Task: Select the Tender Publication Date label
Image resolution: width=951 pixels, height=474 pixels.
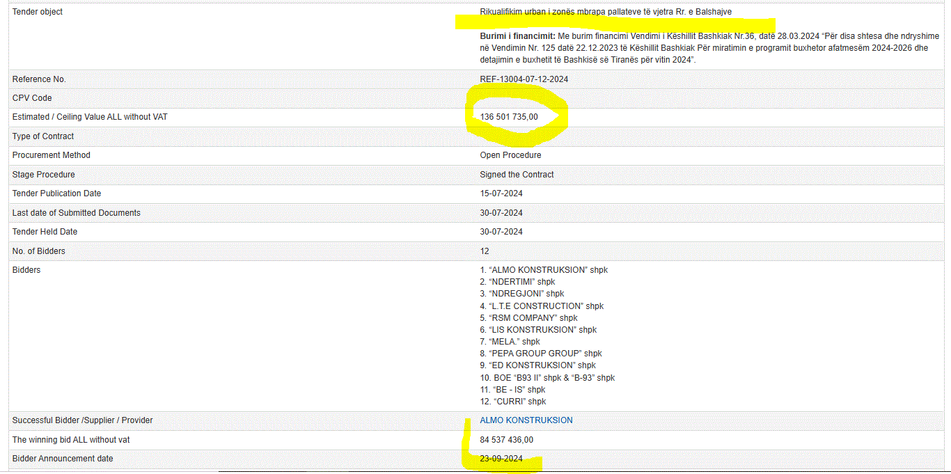Action: click(56, 193)
